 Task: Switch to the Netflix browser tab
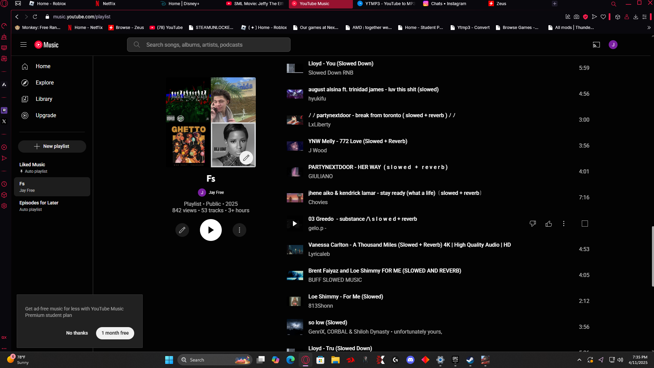[x=109, y=4]
